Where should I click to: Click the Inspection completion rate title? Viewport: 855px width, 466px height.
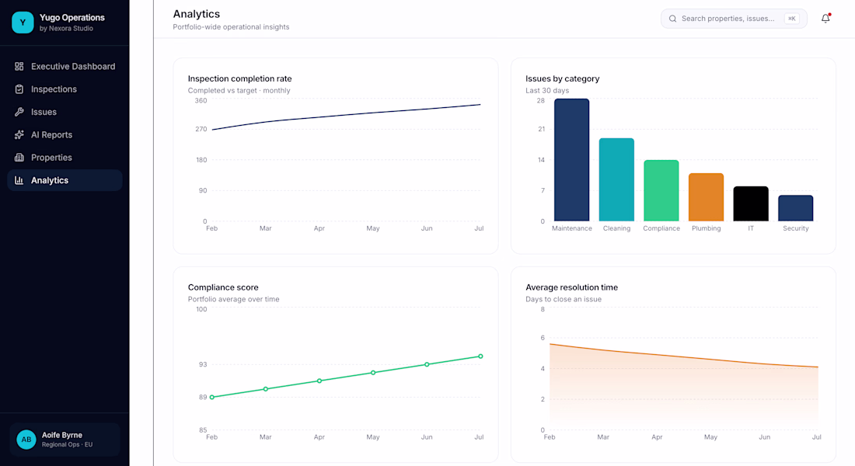240,78
